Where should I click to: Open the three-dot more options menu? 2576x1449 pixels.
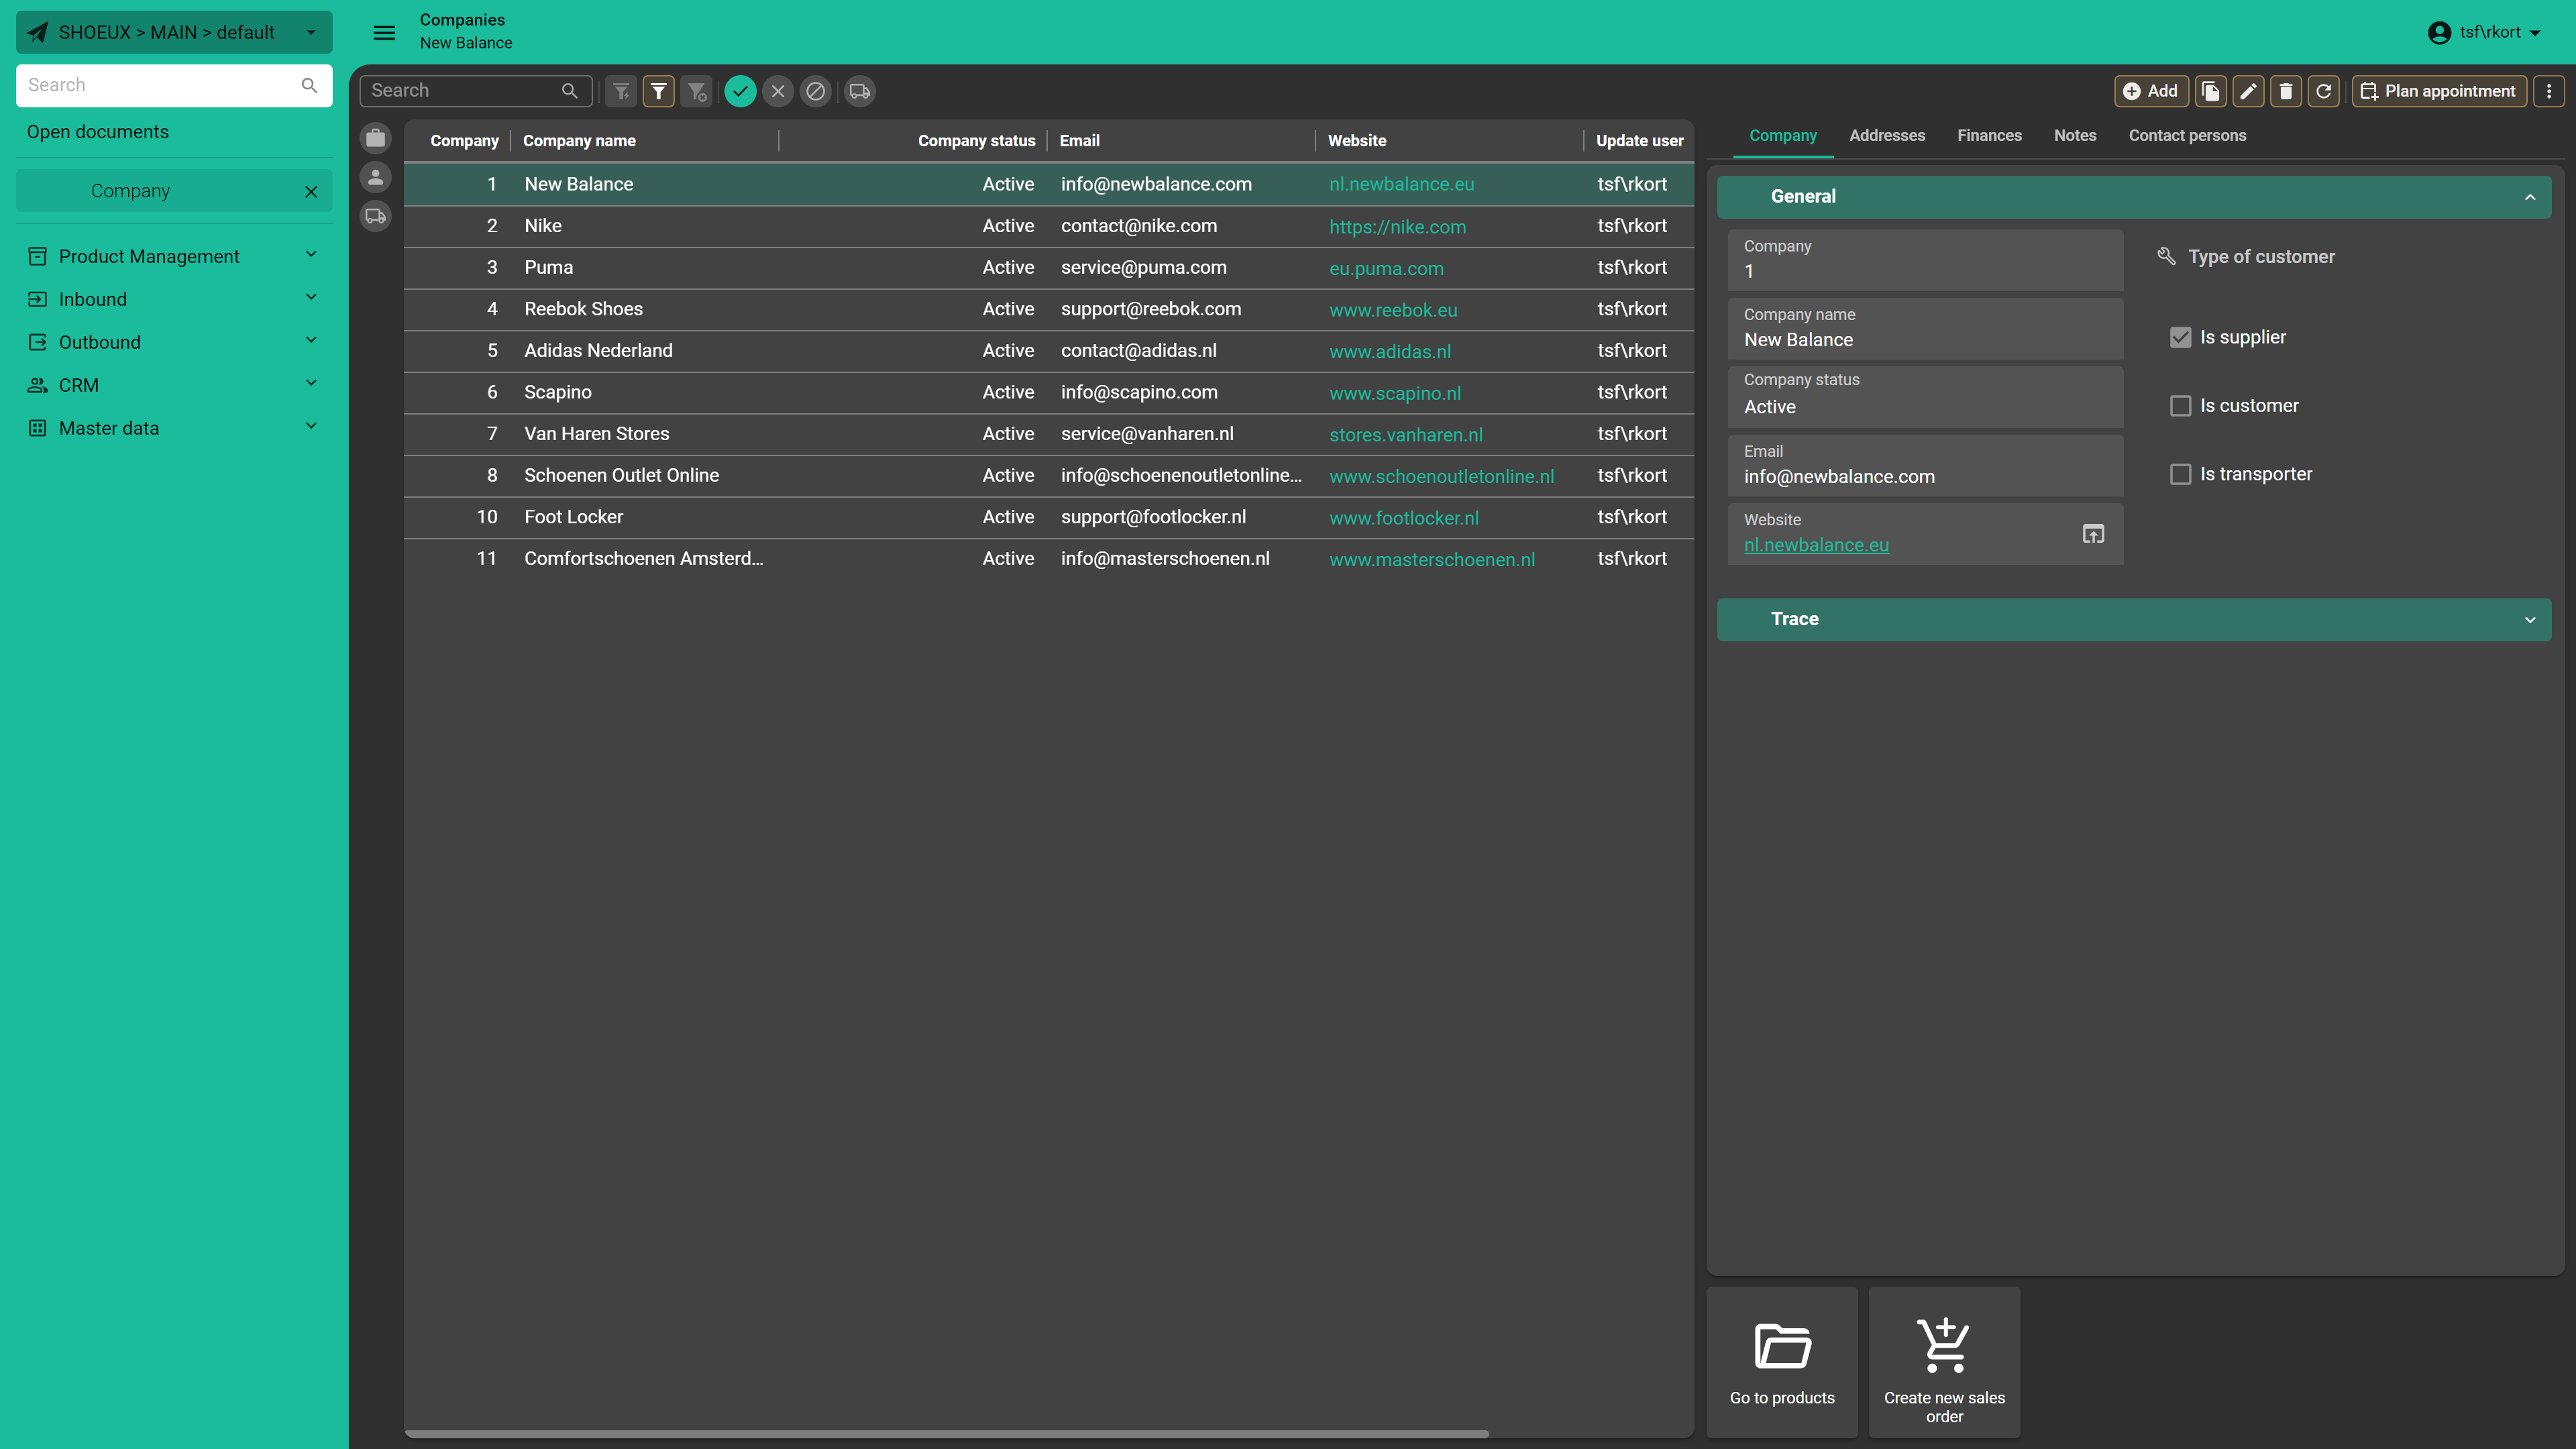pyautogui.click(x=2549, y=91)
